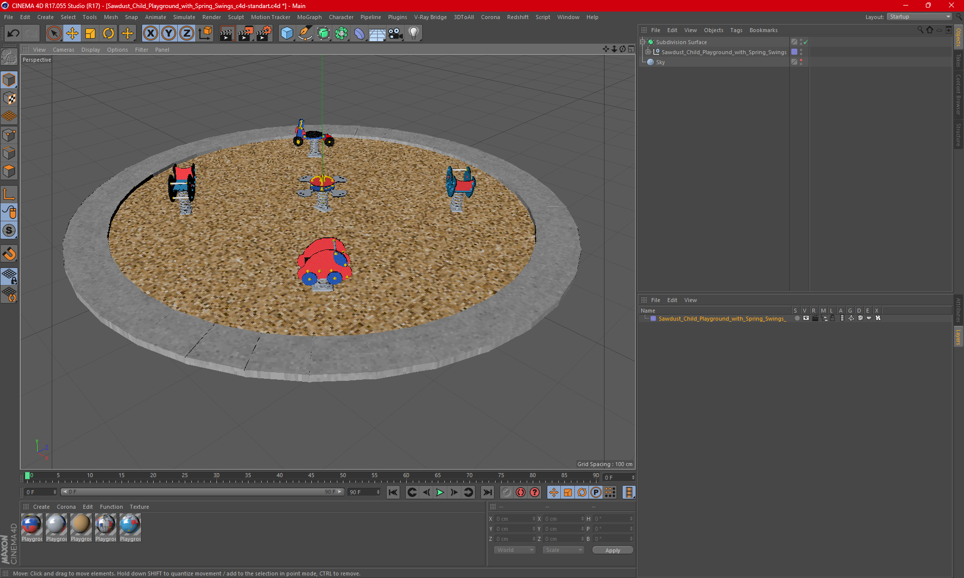Screen dimensions: 964x578
Task: Expand the Sawdust_Child_Playground object tree
Action: point(648,52)
